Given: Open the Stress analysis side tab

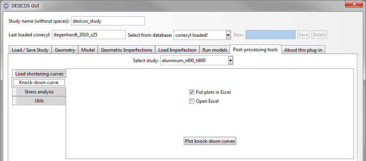Looking at the screenshot, I should pyautogui.click(x=39, y=92).
